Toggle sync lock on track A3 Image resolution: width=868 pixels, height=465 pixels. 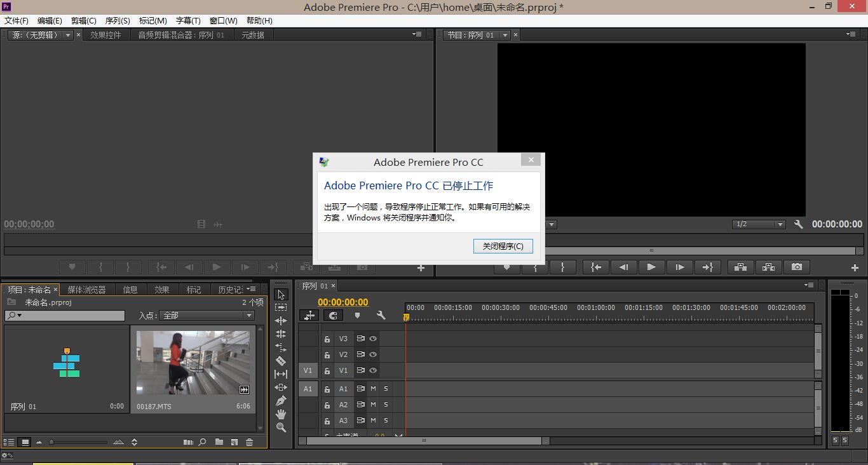360,421
